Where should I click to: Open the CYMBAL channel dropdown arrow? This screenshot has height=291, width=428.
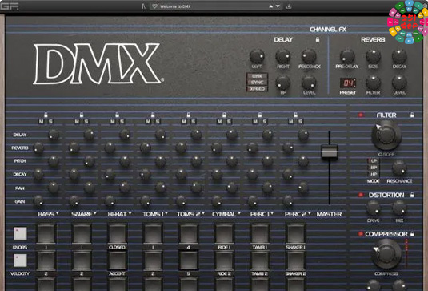[x=239, y=213]
